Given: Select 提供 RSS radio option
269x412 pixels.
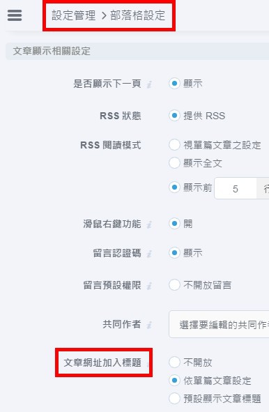Looking at the screenshot, I should (x=174, y=115).
